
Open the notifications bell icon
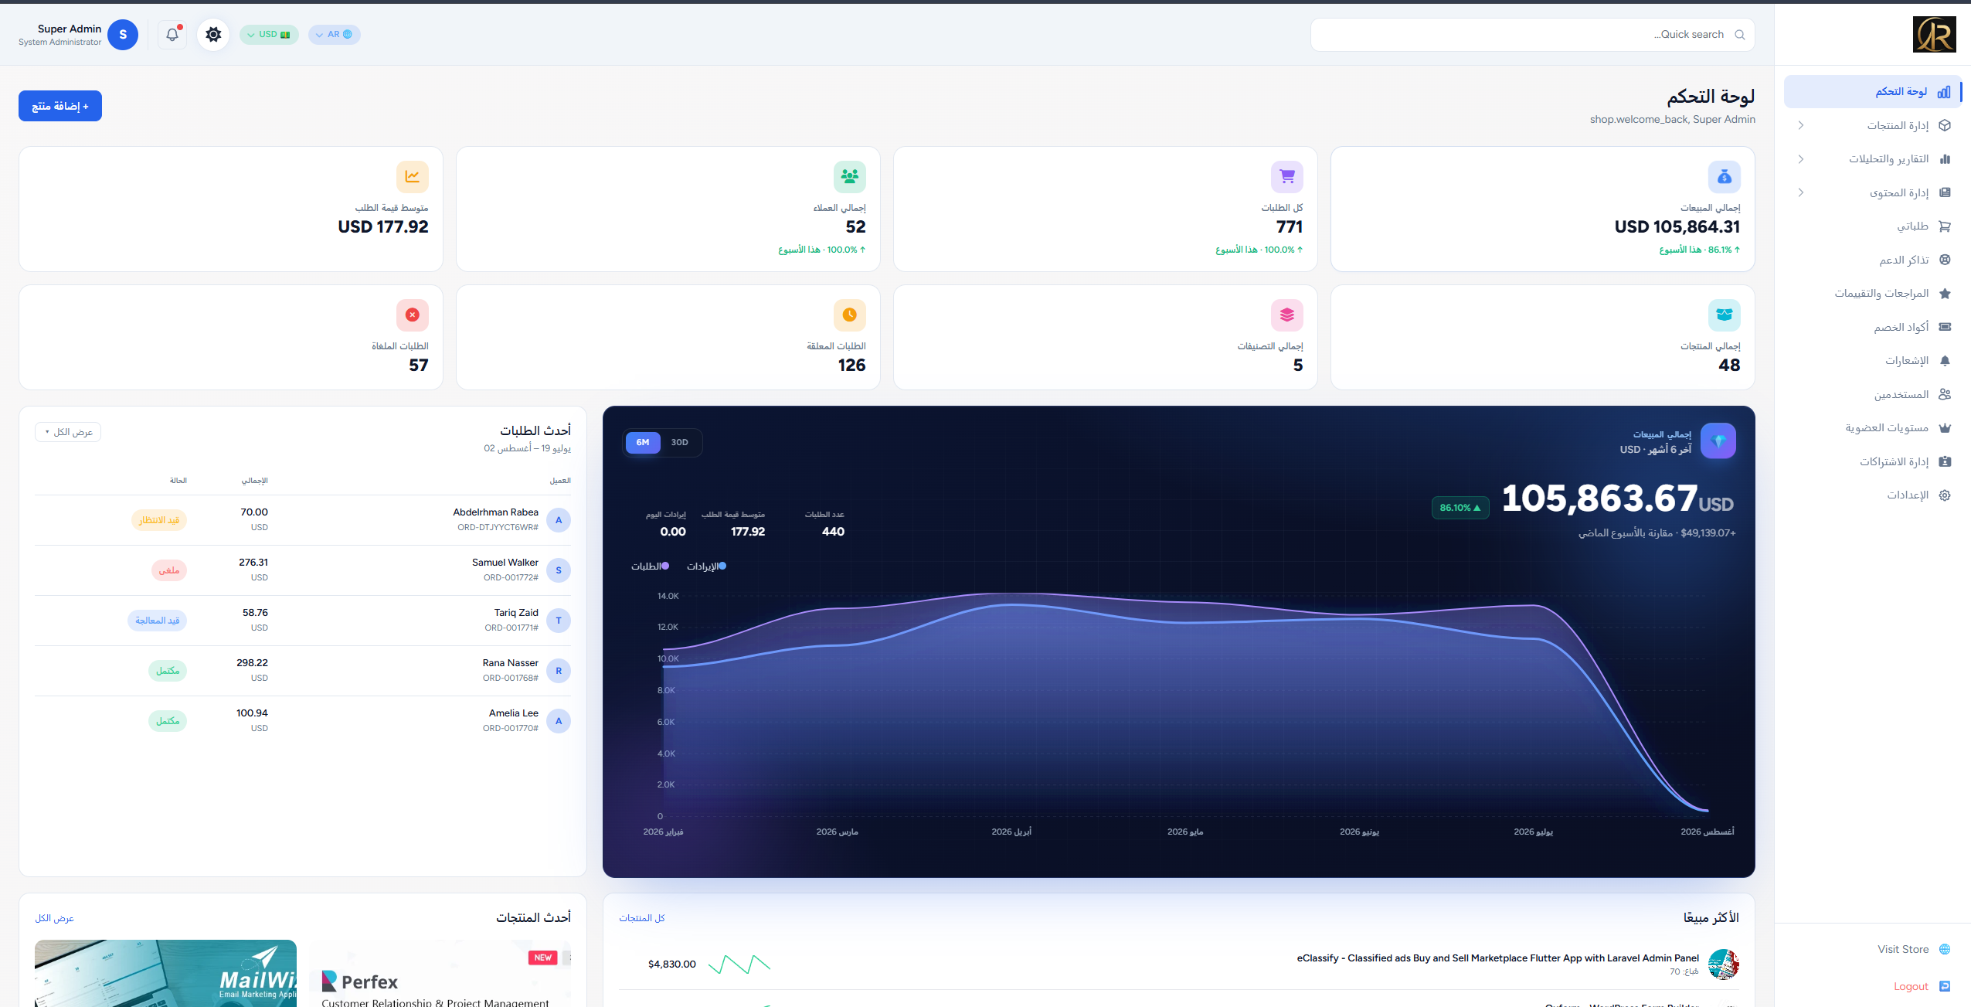[x=172, y=35]
